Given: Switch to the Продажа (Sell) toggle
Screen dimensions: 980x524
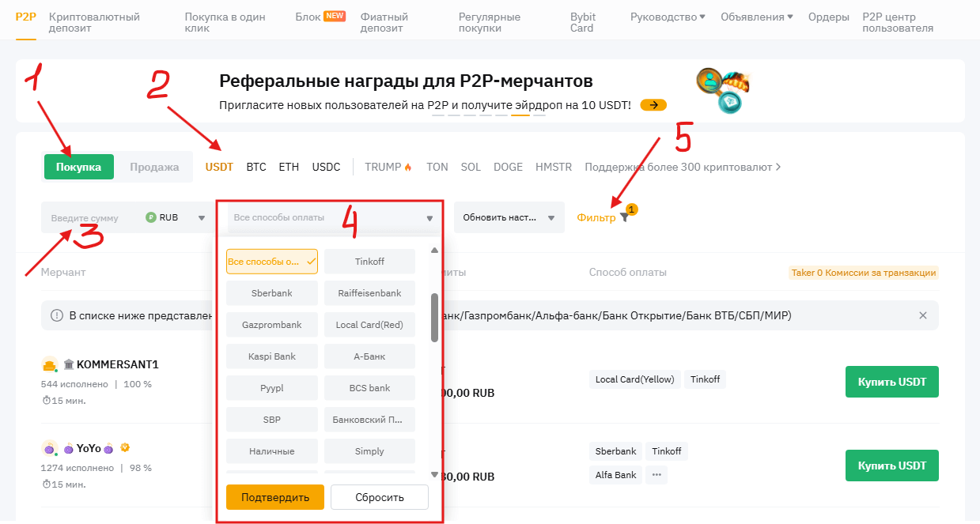Looking at the screenshot, I should click(154, 167).
